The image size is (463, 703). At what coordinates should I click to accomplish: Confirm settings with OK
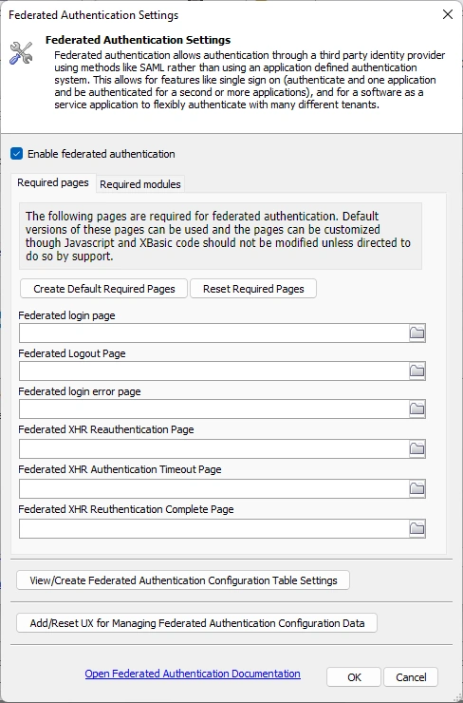pos(354,677)
